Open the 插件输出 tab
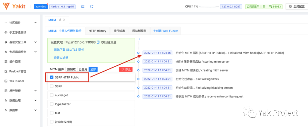This screenshot has width=308, height=127. click(119, 31)
